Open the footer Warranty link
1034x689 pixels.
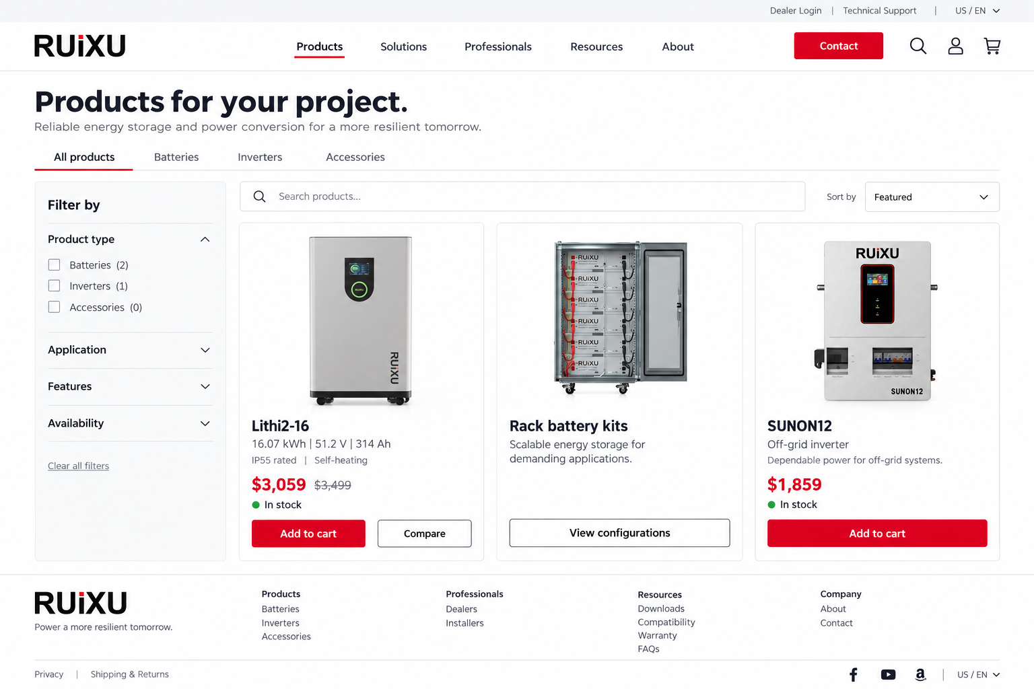click(657, 635)
